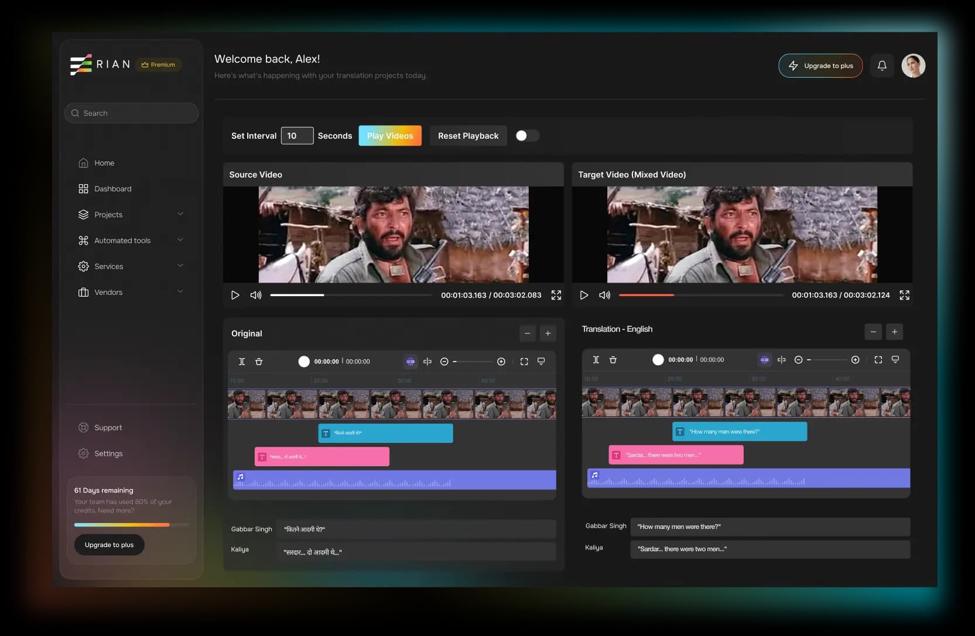975x636 pixels.
Task: Click minus button in Translation panel
Action: pos(873,332)
